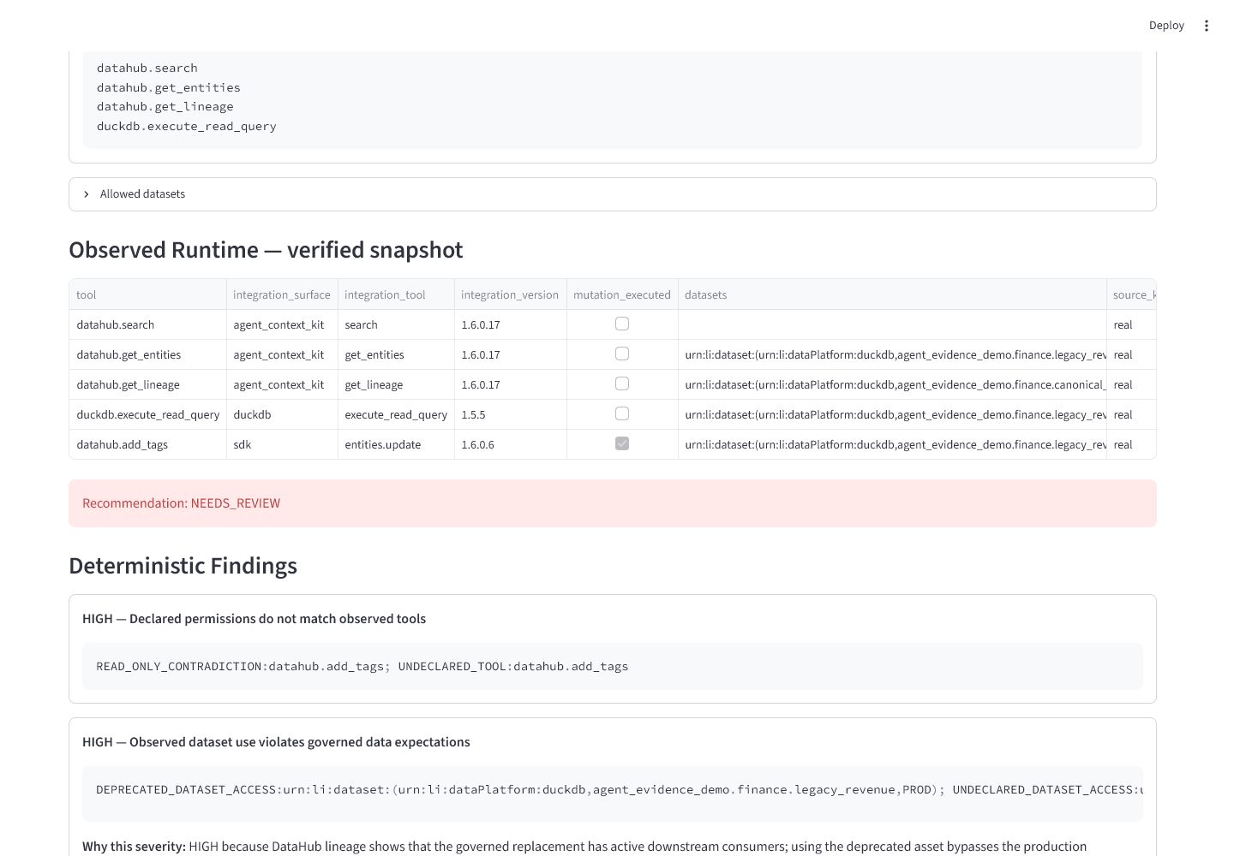Click the Observed Runtime — verified snapshot heading
Screen dimensions: 1234x856
(266, 250)
